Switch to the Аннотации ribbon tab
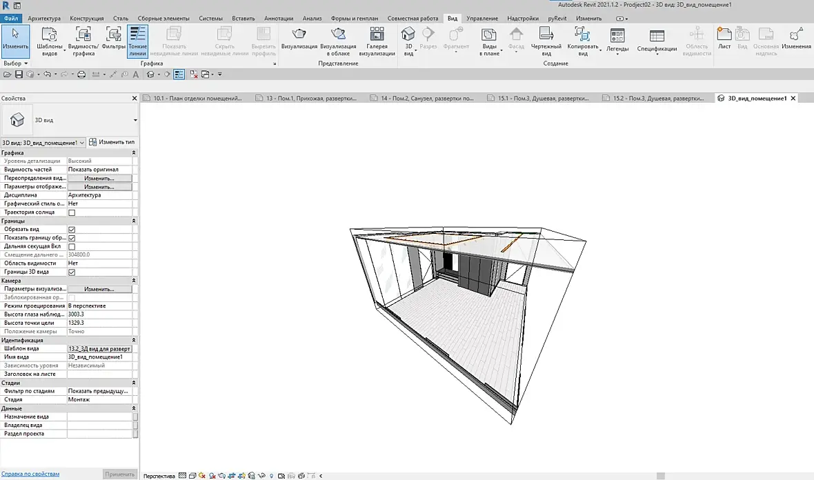This screenshot has height=480, width=814. pyautogui.click(x=279, y=18)
